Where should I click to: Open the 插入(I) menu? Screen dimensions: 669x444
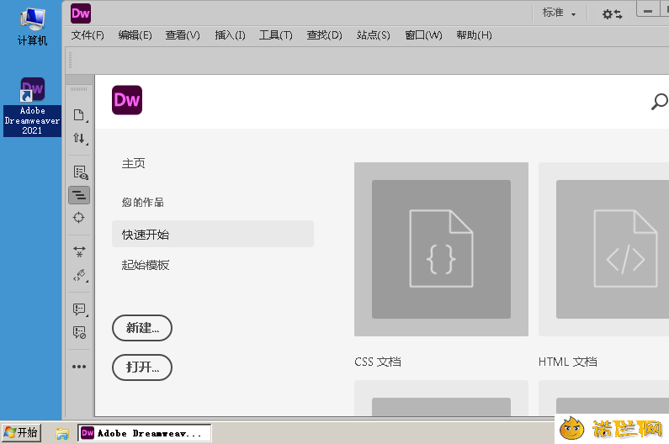pyautogui.click(x=230, y=35)
